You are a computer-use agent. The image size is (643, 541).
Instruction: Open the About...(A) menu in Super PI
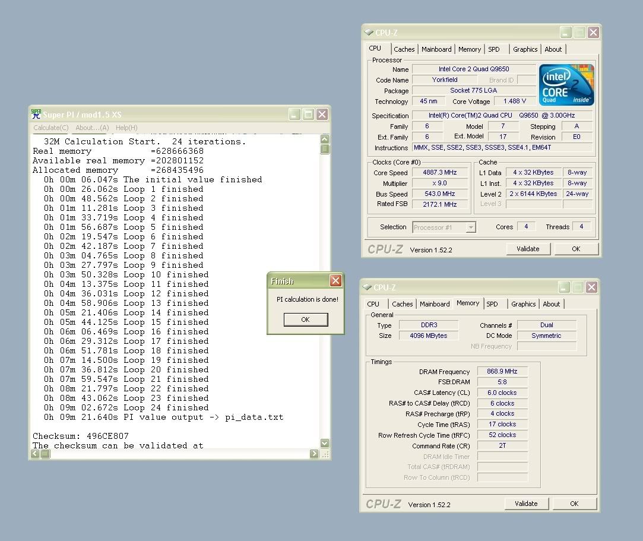tap(92, 128)
